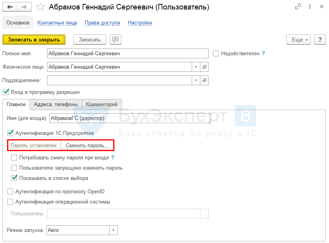The image size is (329, 243).
Task: Enable Аутентификация по протоколу OpenID
Action: [x=10, y=192]
